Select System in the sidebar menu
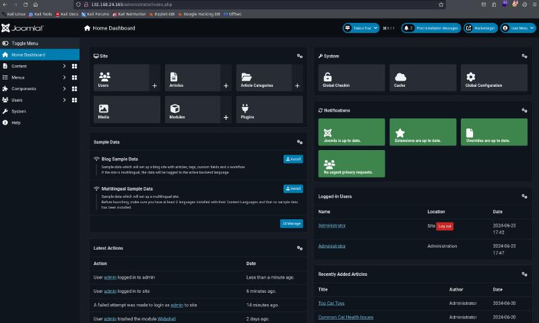539x323 pixels. coord(19,111)
